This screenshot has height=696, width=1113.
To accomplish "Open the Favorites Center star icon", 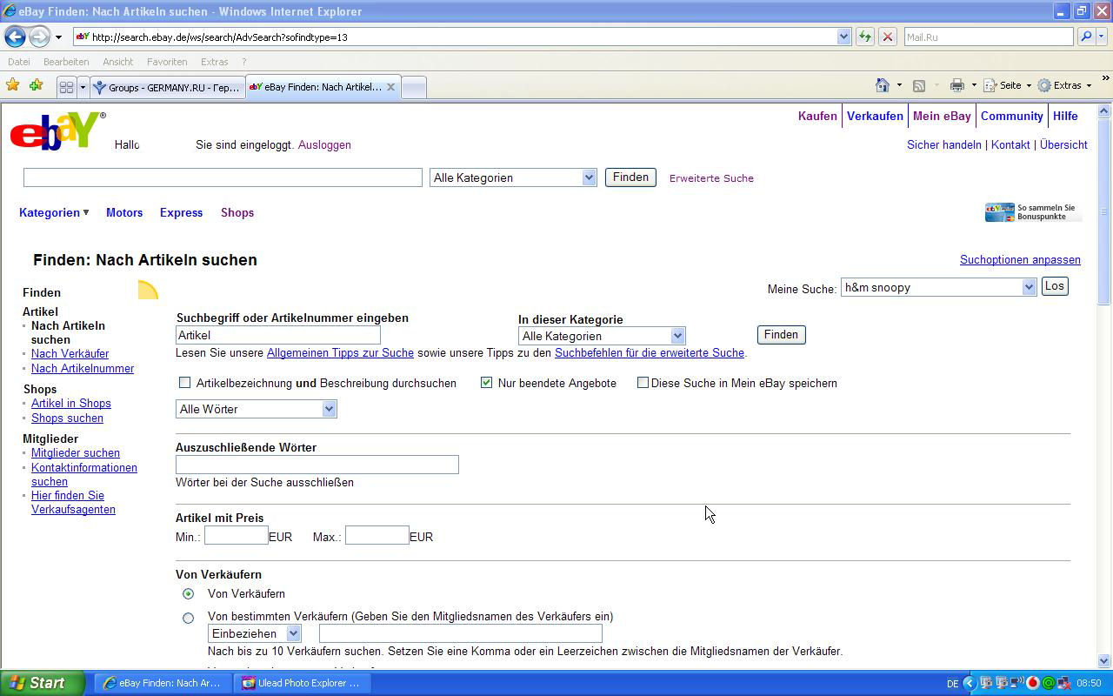I will click(13, 85).
